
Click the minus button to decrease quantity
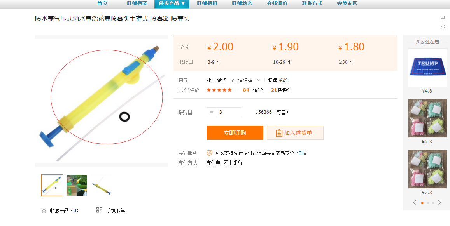pyautogui.click(x=211, y=112)
